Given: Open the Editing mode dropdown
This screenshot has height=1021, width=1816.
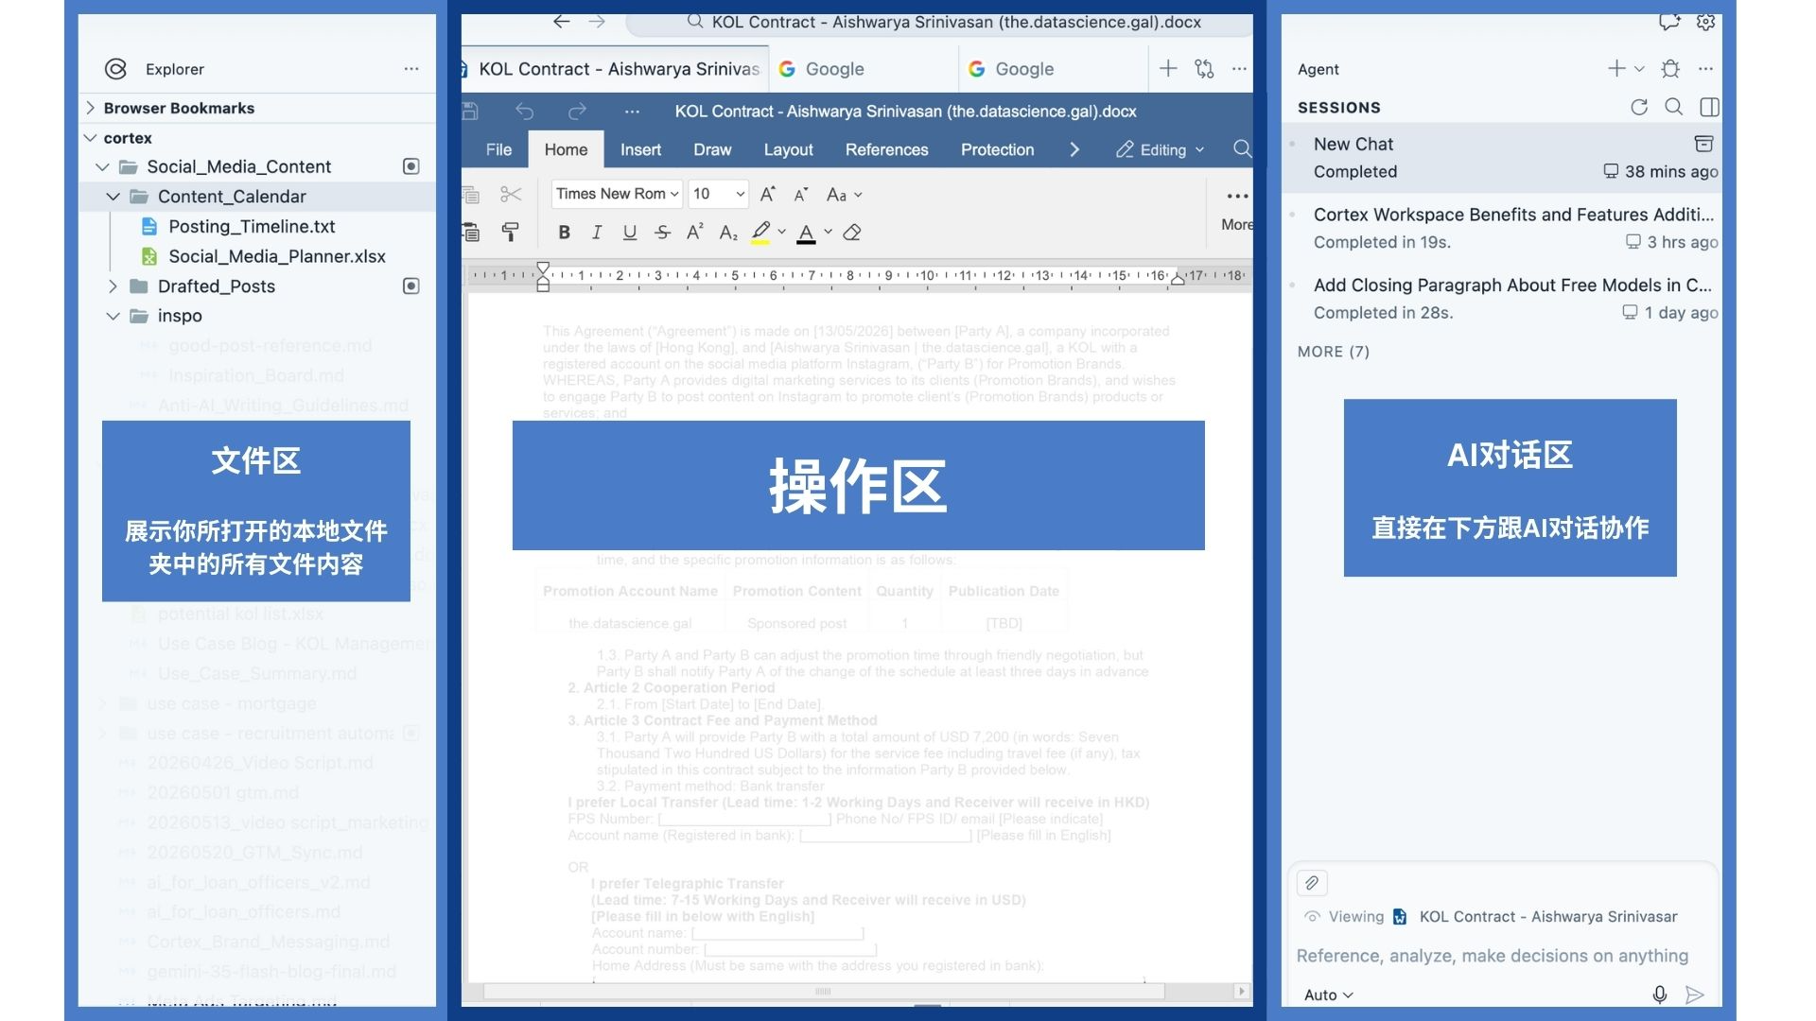Looking at the screenshot, I should 1161,149.
